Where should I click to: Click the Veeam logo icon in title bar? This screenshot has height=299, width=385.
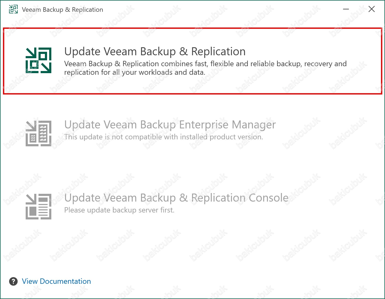13,9
